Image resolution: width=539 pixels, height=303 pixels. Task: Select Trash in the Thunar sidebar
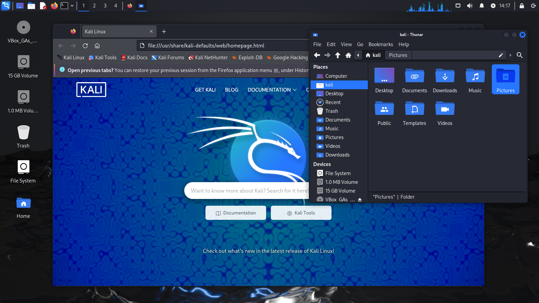tap(339, 111)
